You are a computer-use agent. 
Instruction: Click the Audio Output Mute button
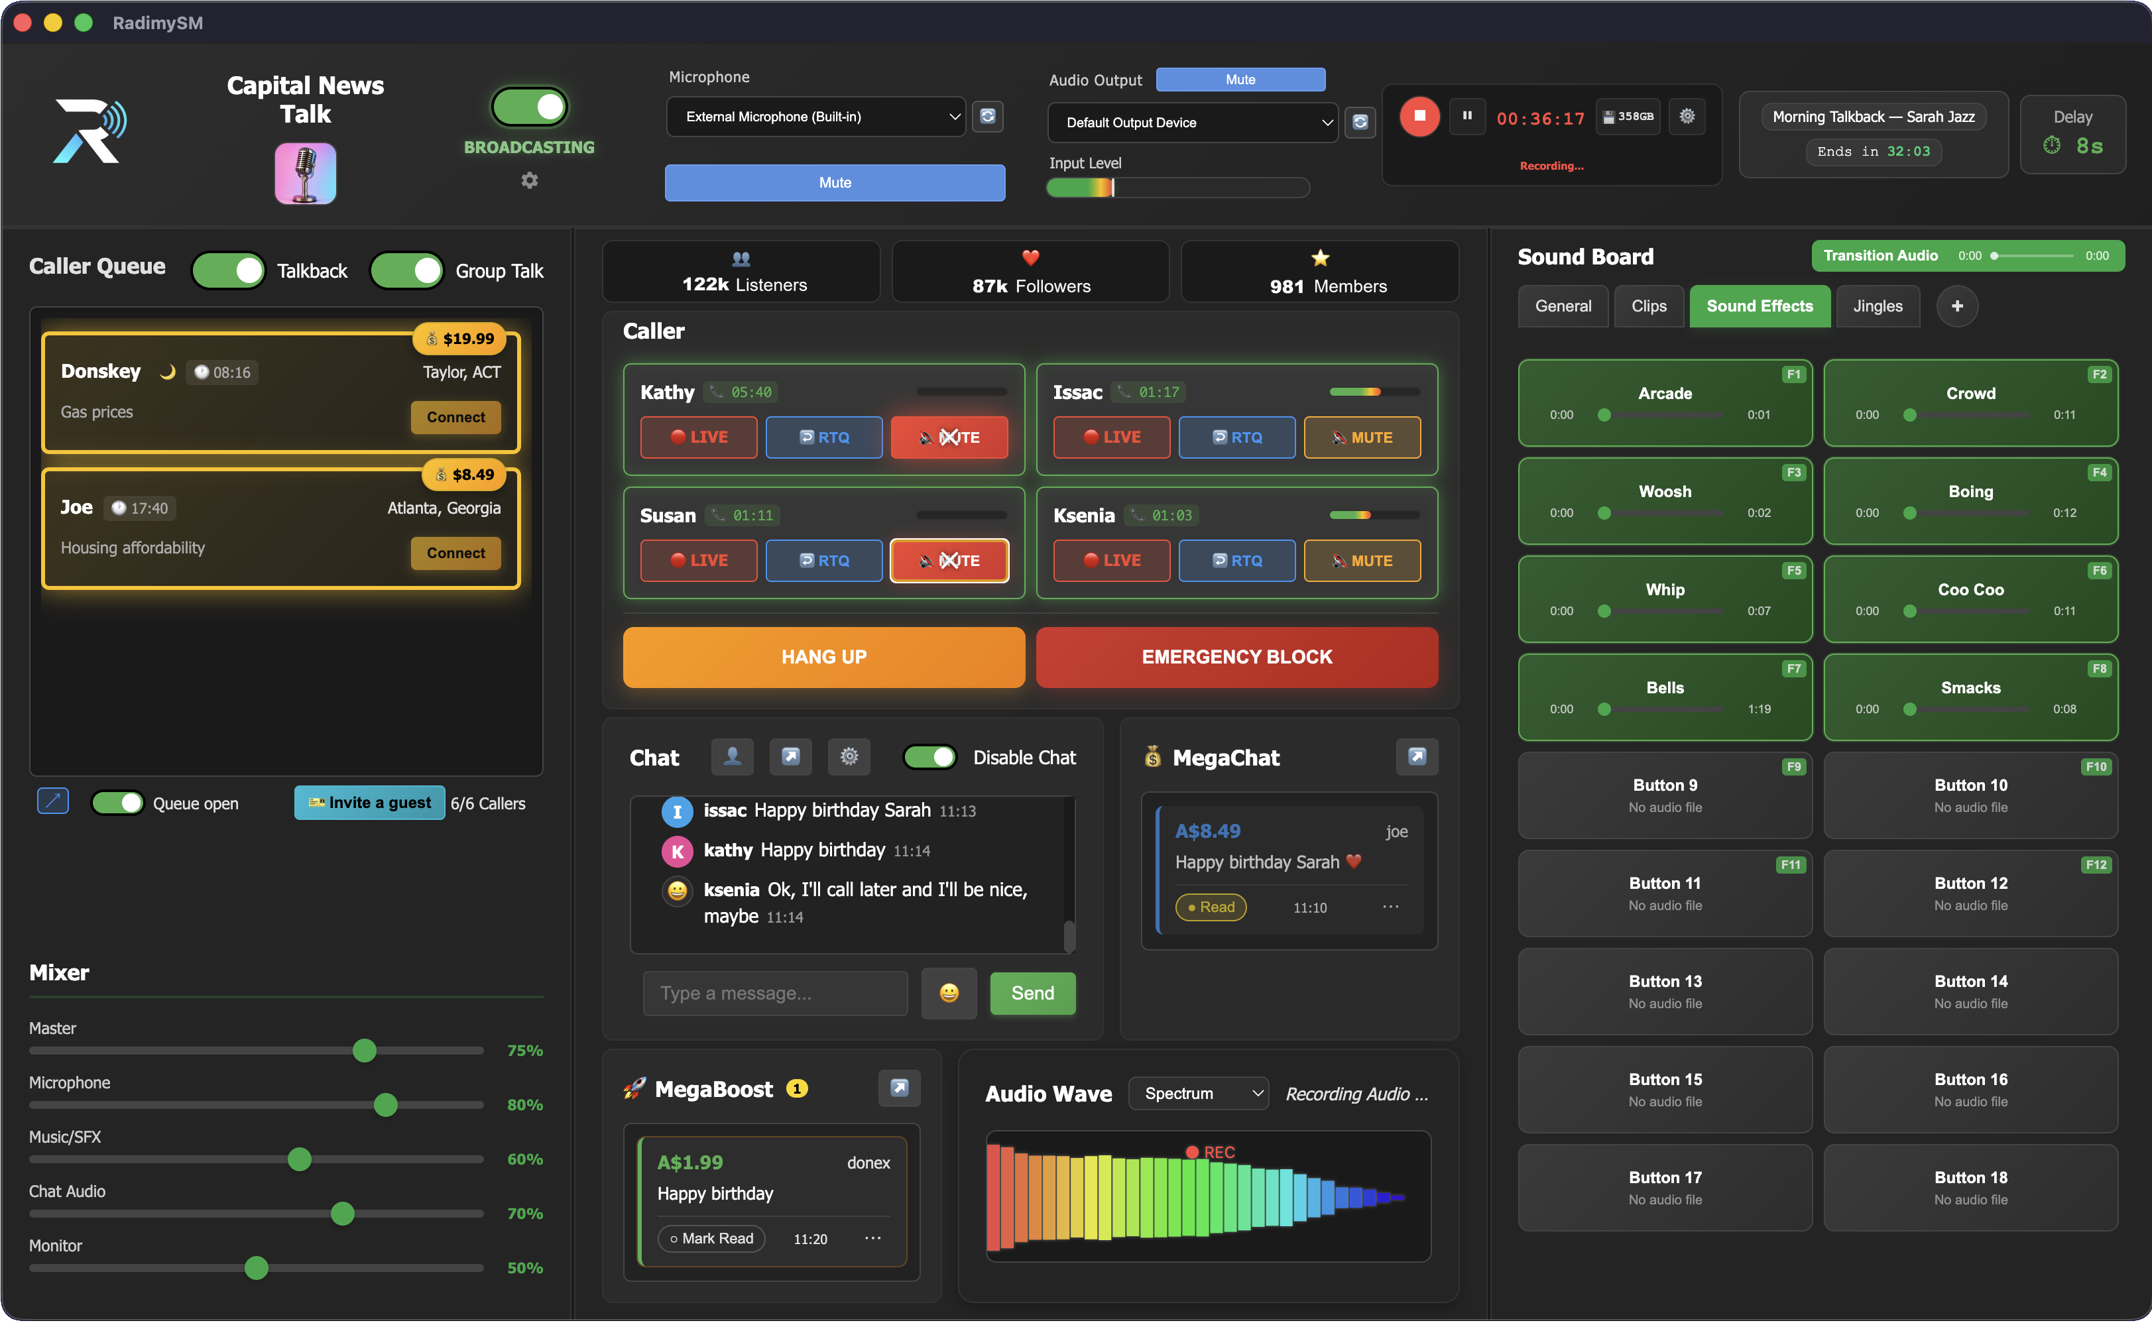[x=1240, y=79]
